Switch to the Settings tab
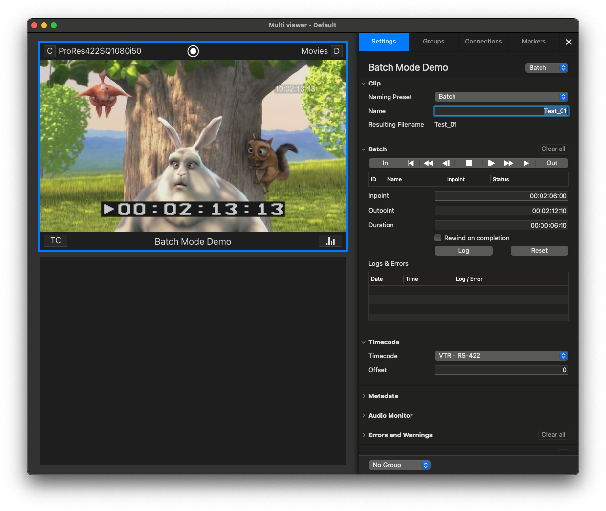The image size is (606, 511). coord(384,42)
